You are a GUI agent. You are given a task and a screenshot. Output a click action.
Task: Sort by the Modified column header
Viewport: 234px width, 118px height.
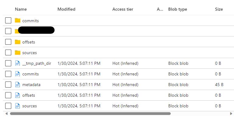point(66,9)
